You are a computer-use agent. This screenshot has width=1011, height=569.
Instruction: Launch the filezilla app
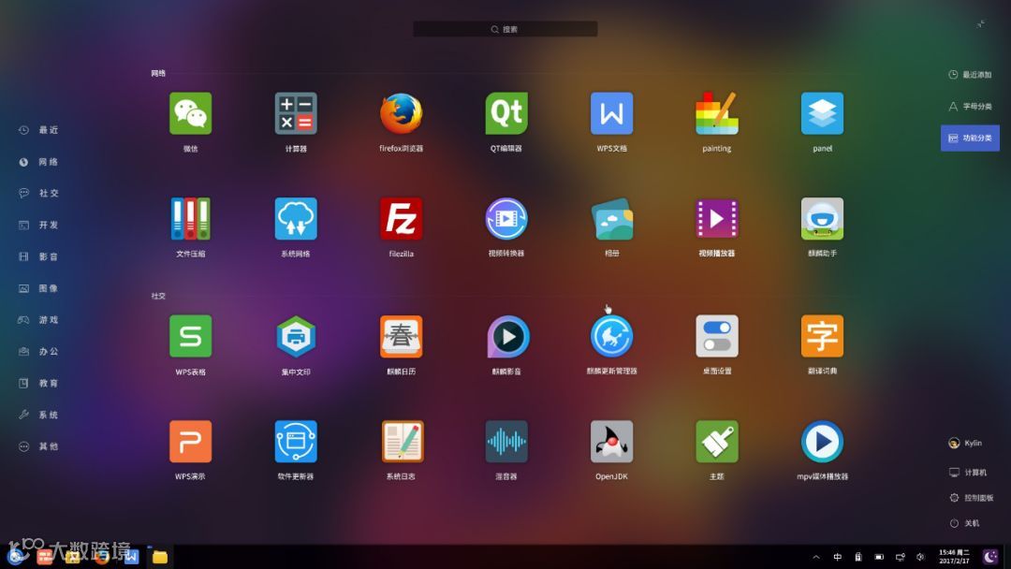pos(401,218)
